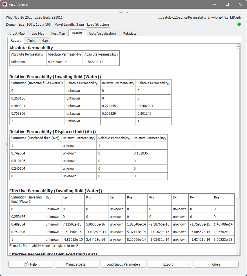Click the dotted handle above the report area
The height and width of the screenshot is (276, 247).
coord(123,12)
